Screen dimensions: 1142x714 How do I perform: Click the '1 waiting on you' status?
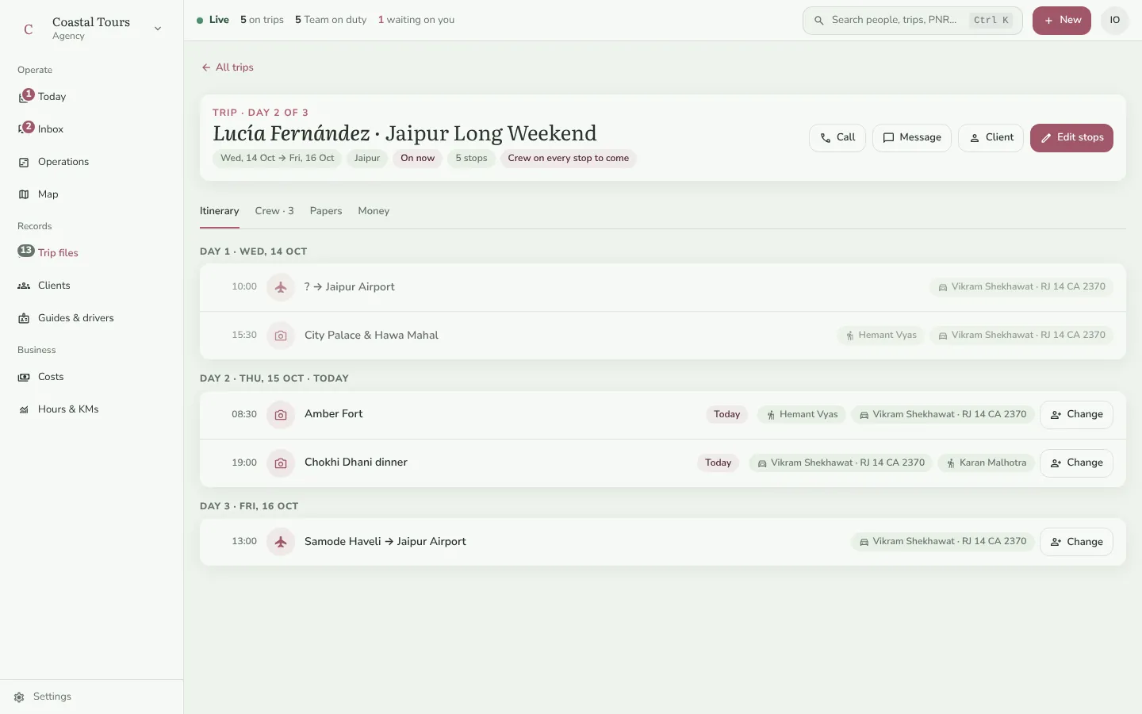(x=416, y=20)
